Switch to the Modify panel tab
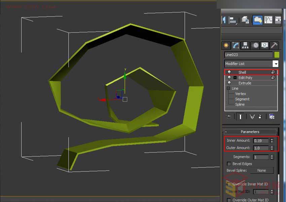 click(x=236, y=45)
